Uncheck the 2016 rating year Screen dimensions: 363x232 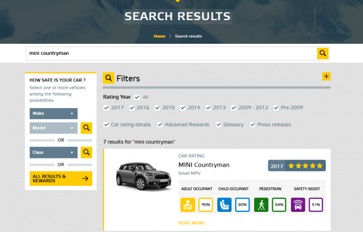pyautogui.click(x=132, y=108)
